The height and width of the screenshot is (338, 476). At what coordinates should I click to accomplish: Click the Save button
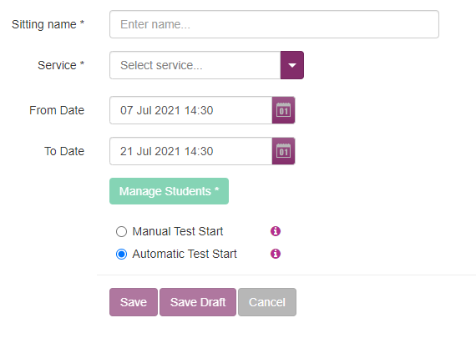[134, 302]
